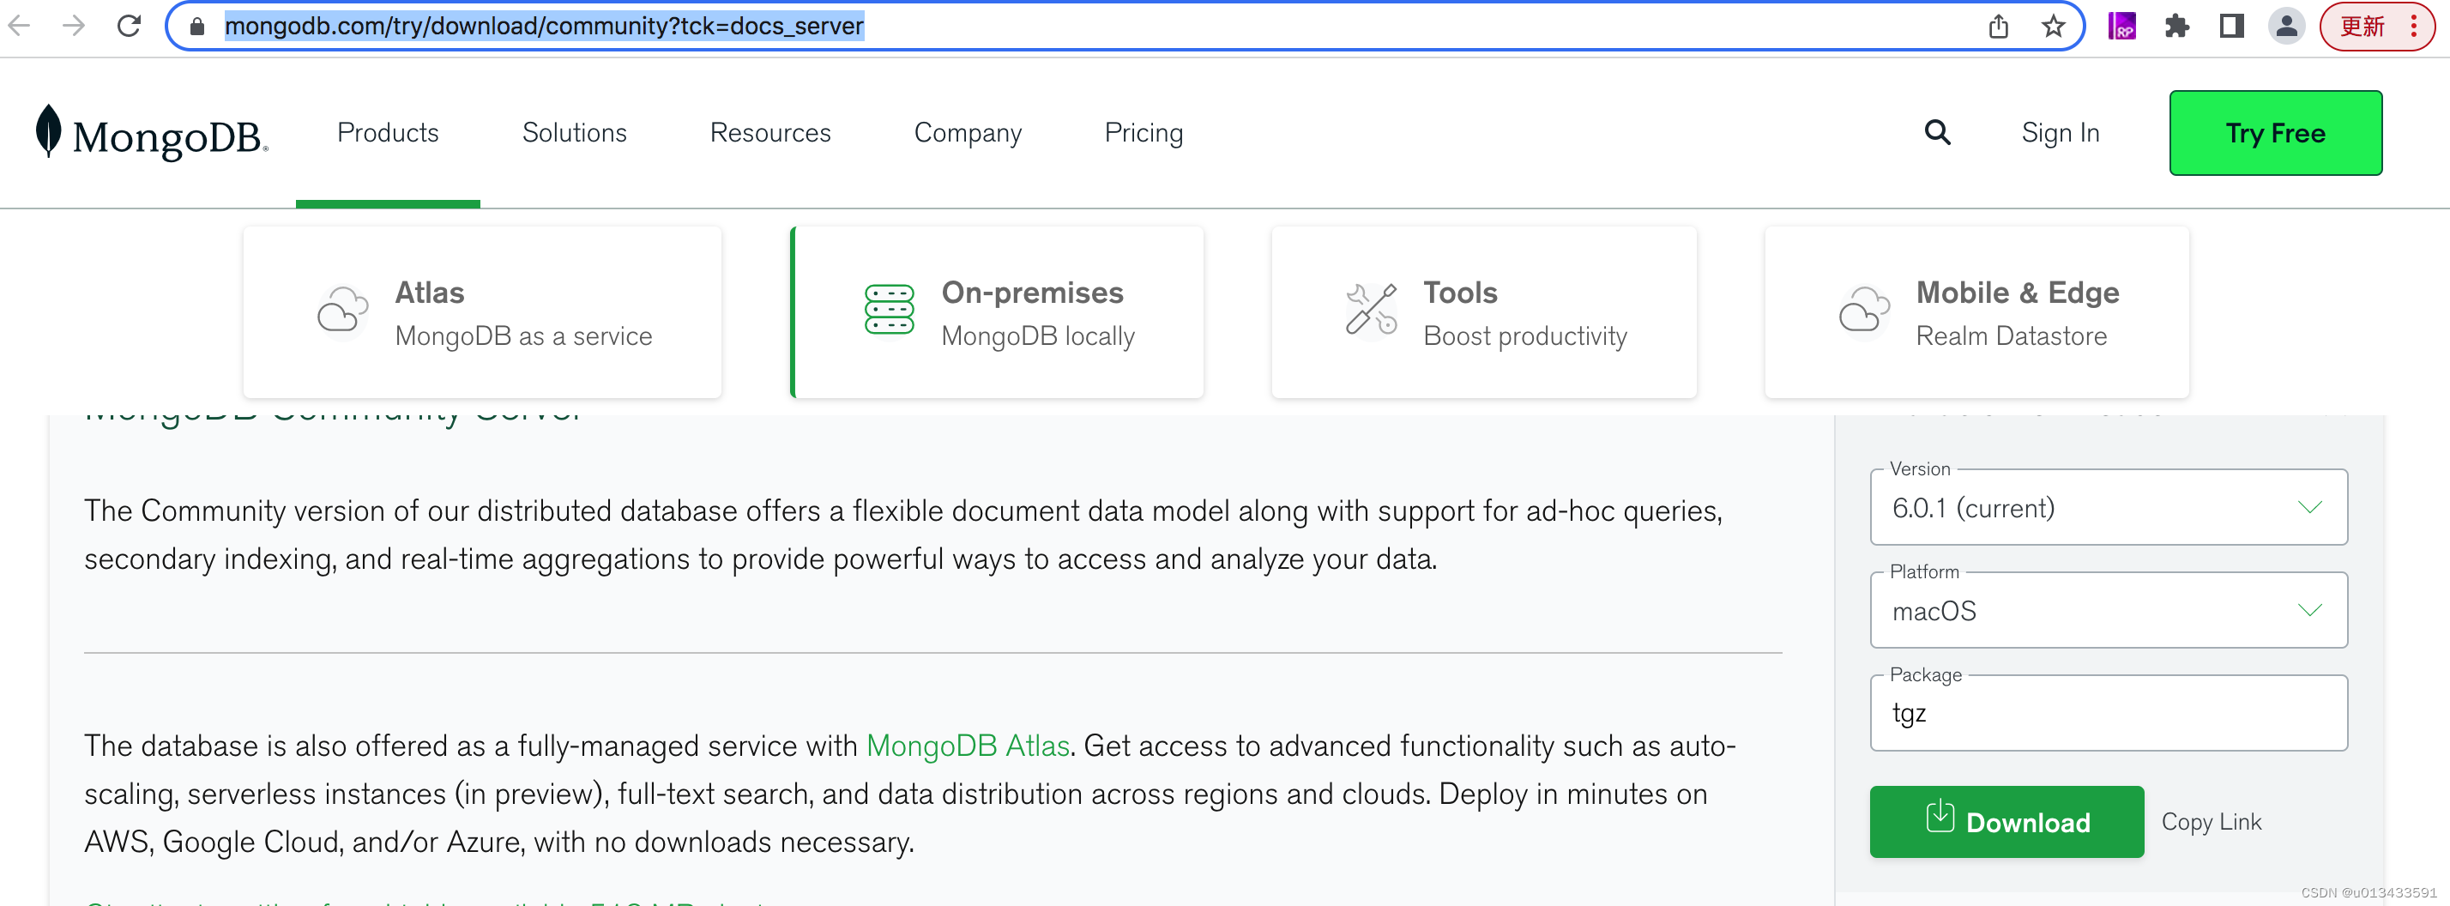Screen dimensions: 2450x906
Task: Open site search with magnifier icon
Action: 1937,132
